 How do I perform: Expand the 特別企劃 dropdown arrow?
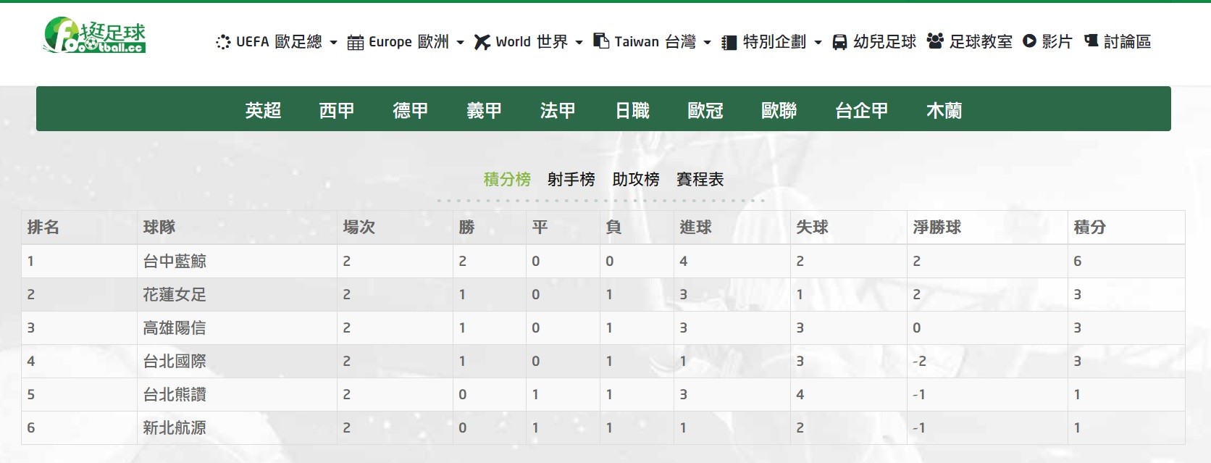(818, 43)
